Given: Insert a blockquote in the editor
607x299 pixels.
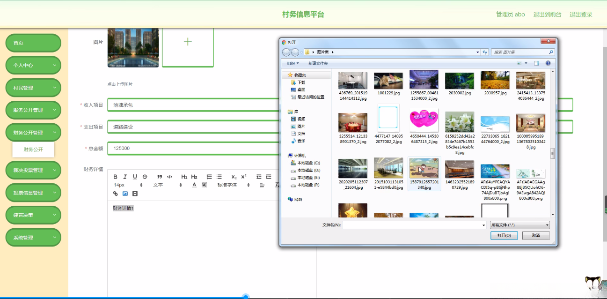Looking at the screenshot, I should 160,177.
